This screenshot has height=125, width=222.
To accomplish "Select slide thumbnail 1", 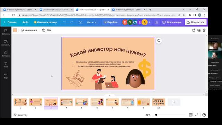I will (x=20, y=102).
